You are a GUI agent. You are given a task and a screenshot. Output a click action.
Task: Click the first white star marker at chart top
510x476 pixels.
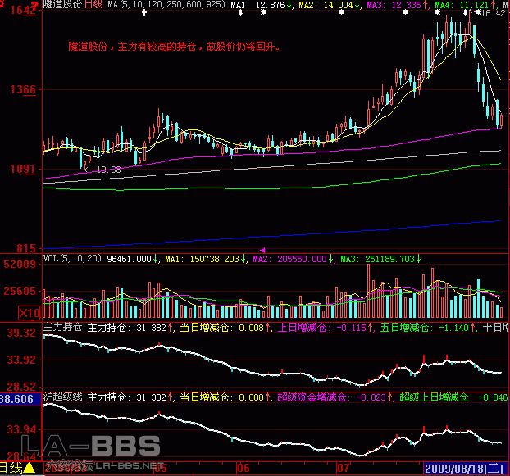145,14
